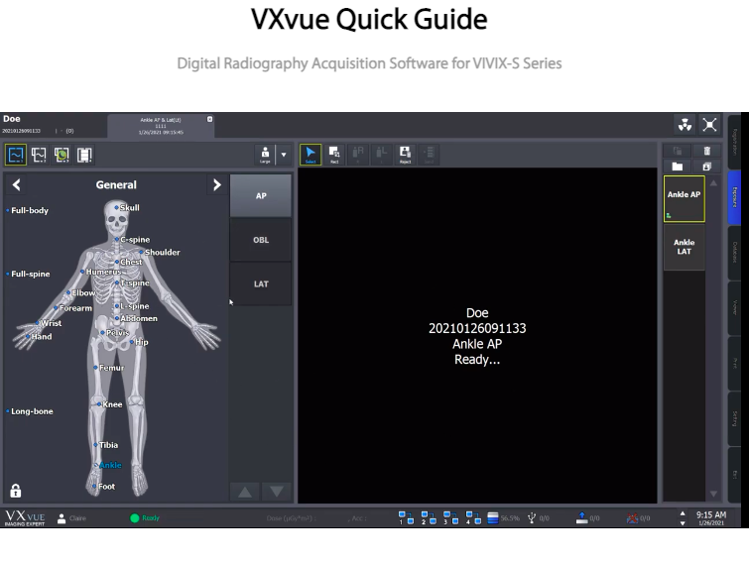Open the patient size dropdown arrow

click(x=284, y=155)
